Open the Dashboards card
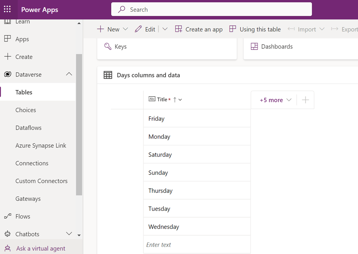The image size is (358, 254). point(301,48)
